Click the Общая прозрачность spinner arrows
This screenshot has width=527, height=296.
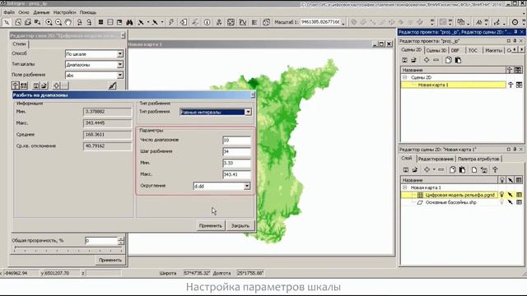(x=121, y=241)
